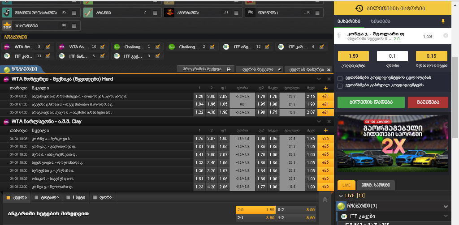Click the yellow plus icon in the Monterrey column header

(x=325, y=88)
